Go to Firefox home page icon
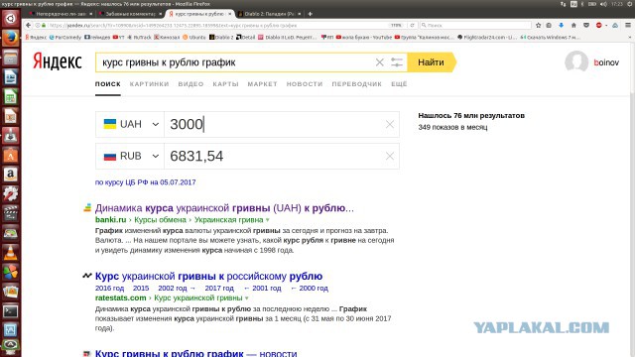635x357 pixels. (x=573, y=25)
